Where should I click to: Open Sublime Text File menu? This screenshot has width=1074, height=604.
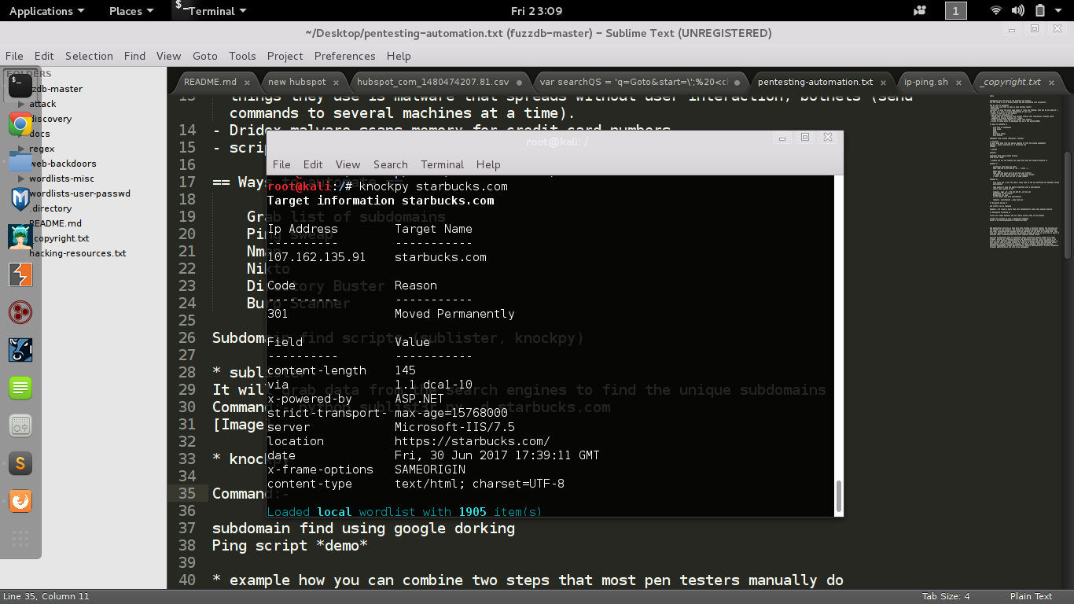click(14, 56)
